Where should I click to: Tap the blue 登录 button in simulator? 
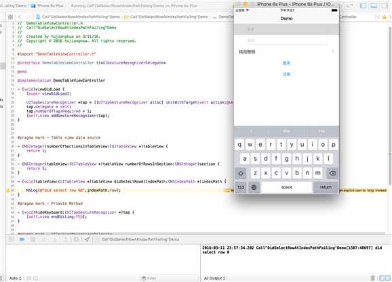[x=286, y=63]
